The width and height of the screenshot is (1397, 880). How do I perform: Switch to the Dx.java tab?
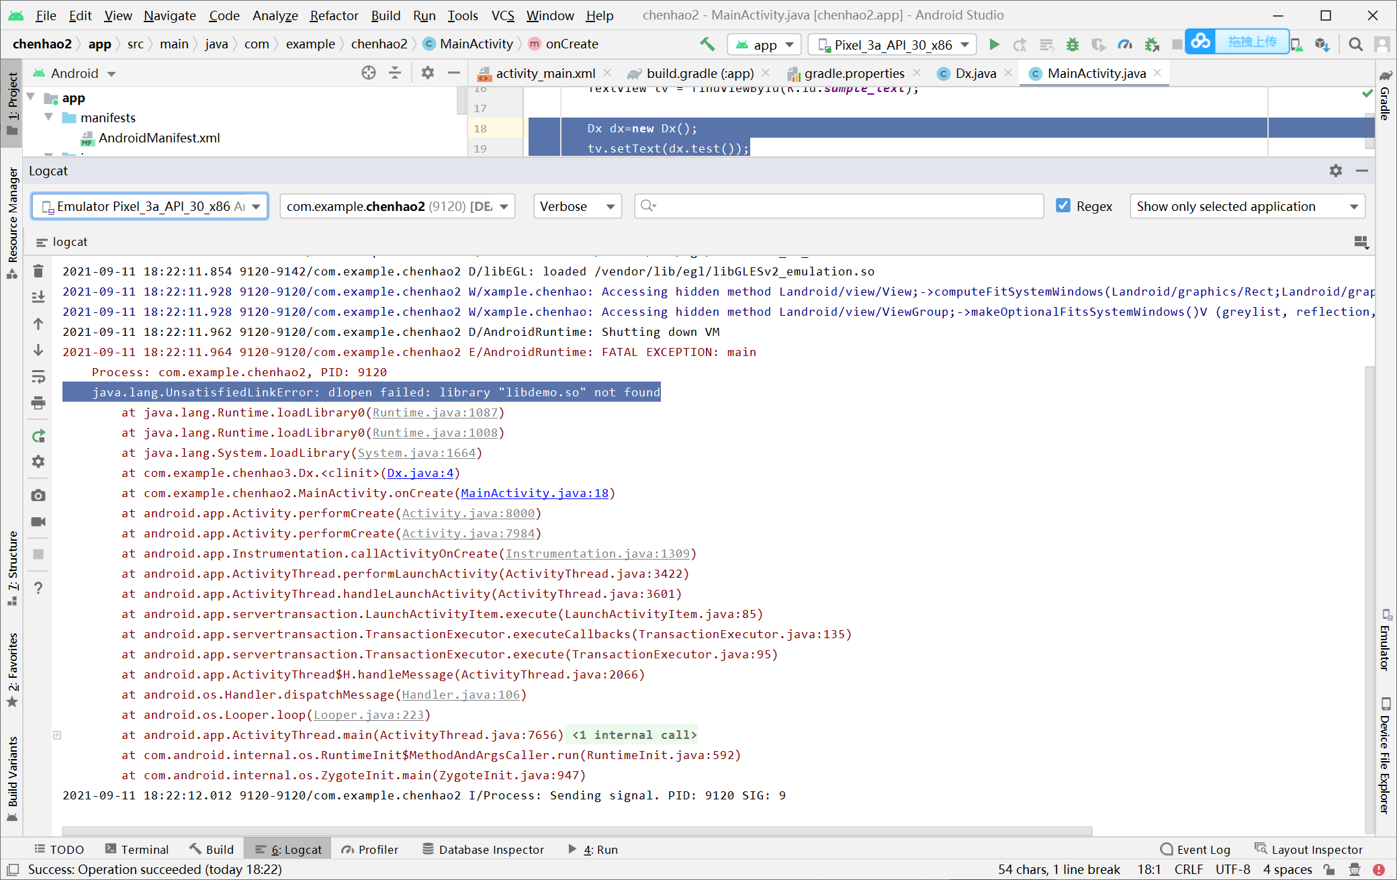tap(975, 73)
